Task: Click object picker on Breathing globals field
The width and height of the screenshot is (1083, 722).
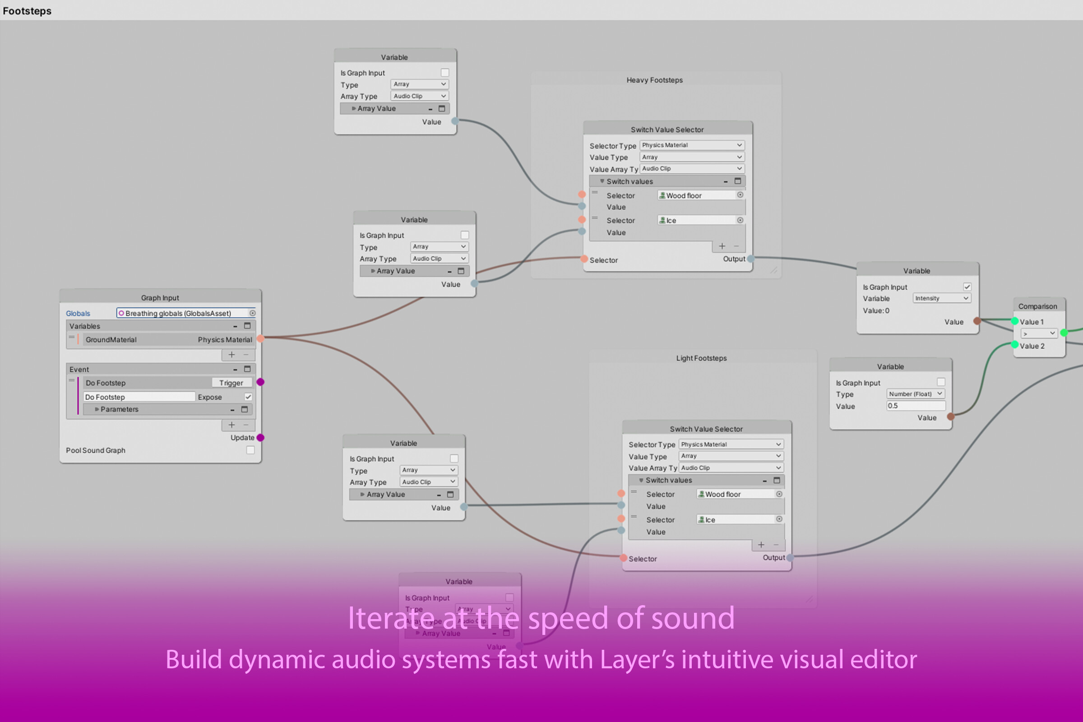Action: pos(253,313)
